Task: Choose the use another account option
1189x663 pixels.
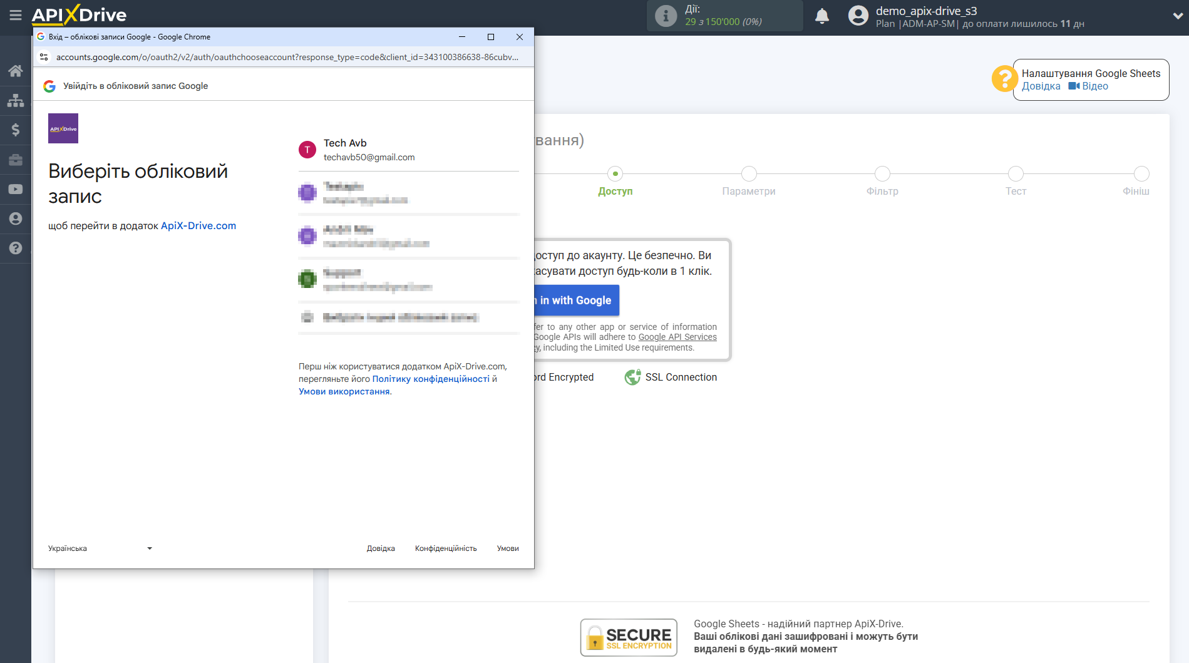Action: coord(409,317)
